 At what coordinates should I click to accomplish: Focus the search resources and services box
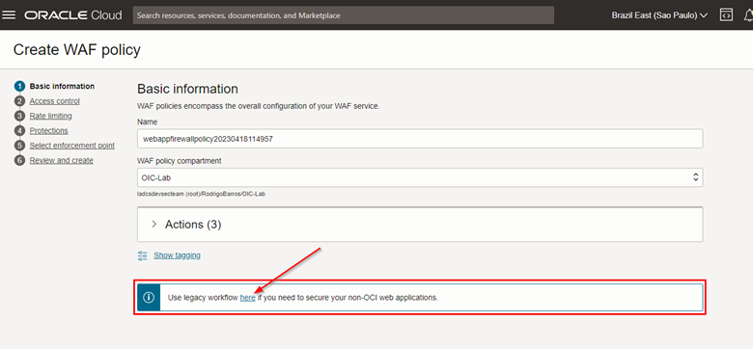(344, 15)
